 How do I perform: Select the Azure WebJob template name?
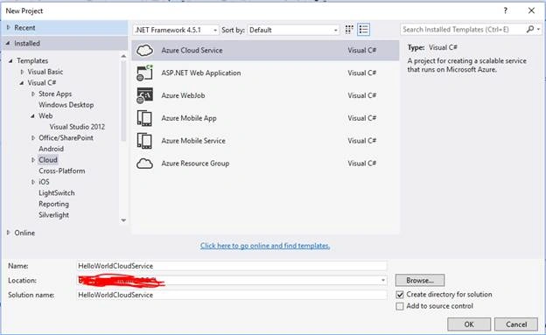183,95
